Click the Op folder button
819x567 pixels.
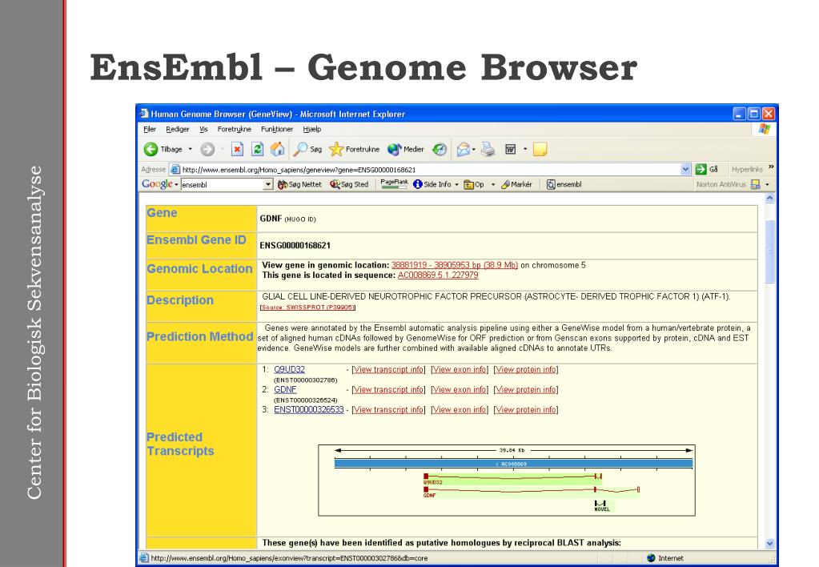[474, 184]
